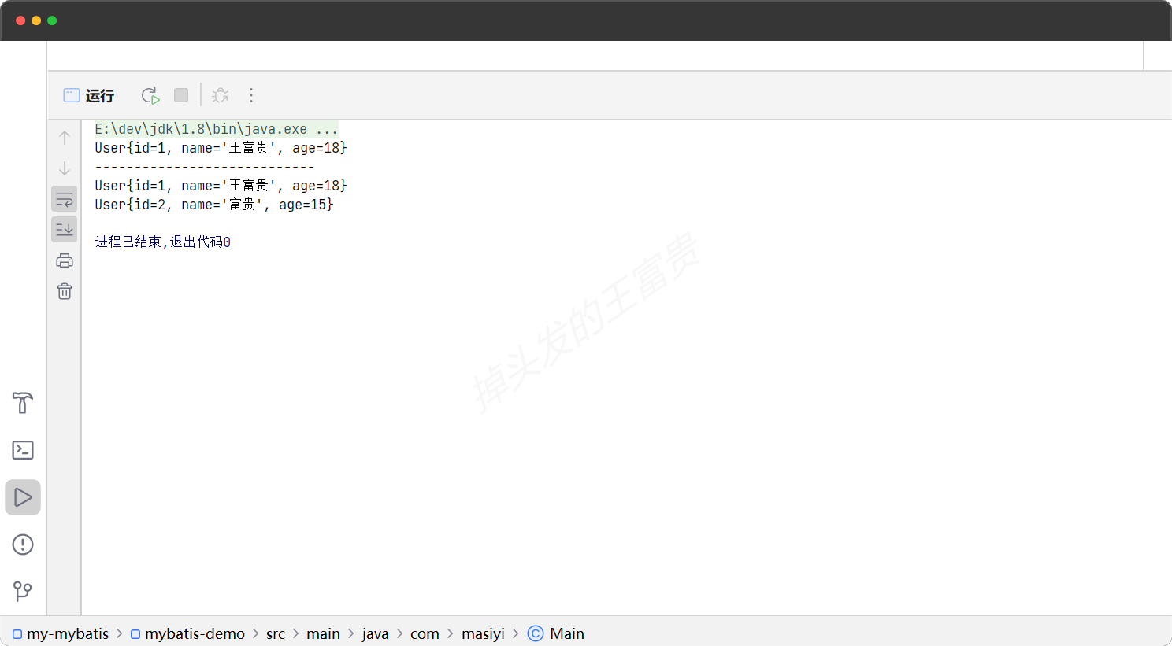Click the 进程已结束,退出代码0 text

tap(163, 242)
